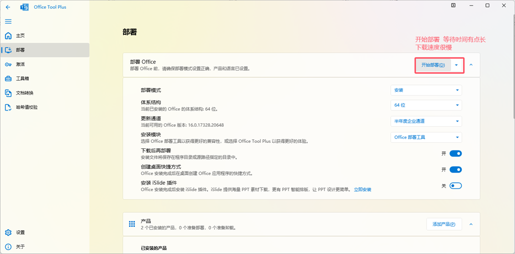Click the Office Tool Plus logo icon
Image resolution: width=515 pixels, height=254 pixels.
(x=24, y=7)
